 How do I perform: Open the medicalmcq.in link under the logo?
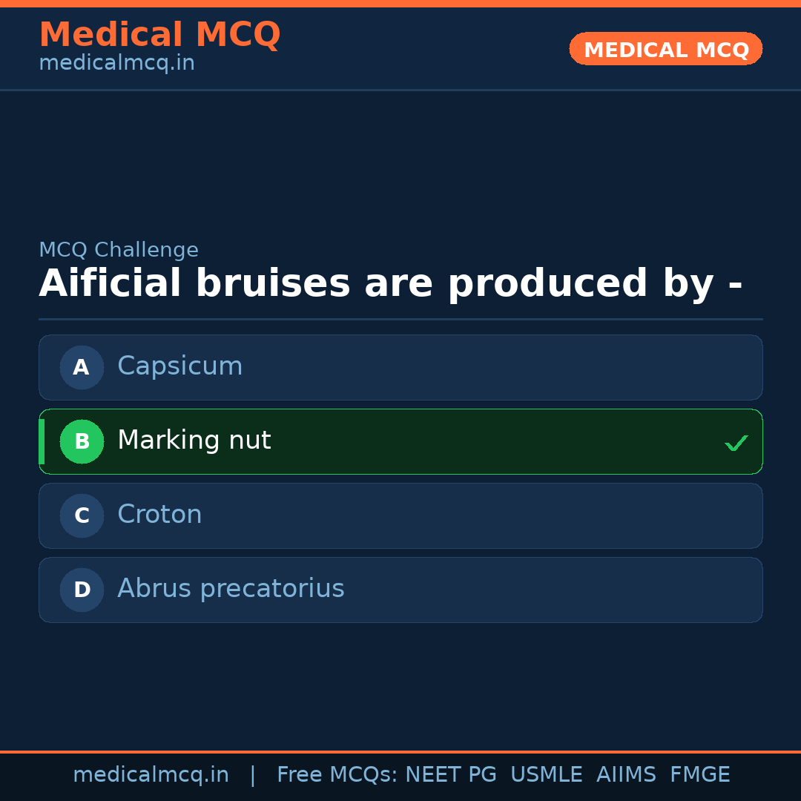point(116,62)
